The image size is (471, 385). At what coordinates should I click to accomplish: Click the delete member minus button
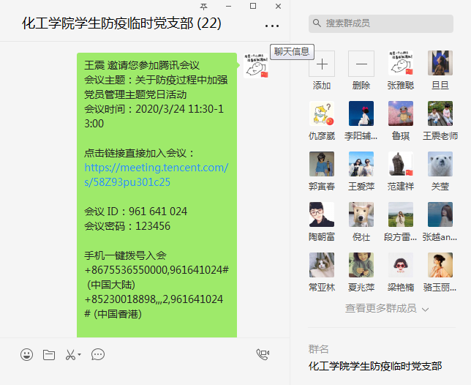[361, 64]
